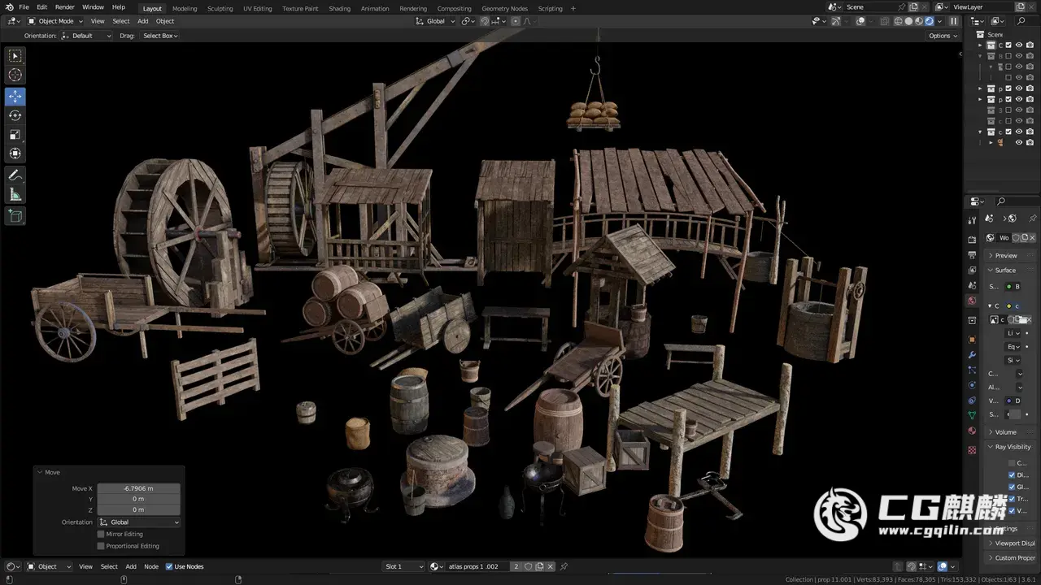Open the Add menu in viewport header
This screenshot has width=1041, height=585.
coord(142,21)
